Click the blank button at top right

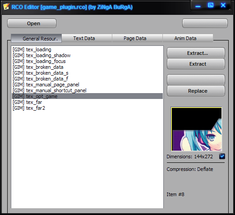coord(205,23)
